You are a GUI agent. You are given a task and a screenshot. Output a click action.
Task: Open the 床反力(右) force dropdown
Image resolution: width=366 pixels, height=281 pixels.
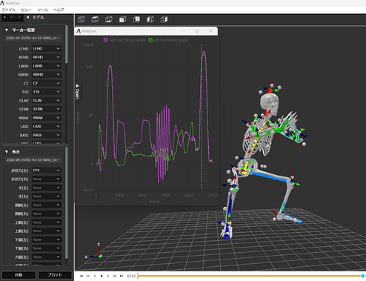pyautogui.click(x=47, y=179)
